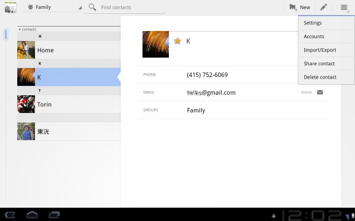This screenshot has width=355, height=221.
Task: Tap the search magnifier icon
Action: coord(92,7)
